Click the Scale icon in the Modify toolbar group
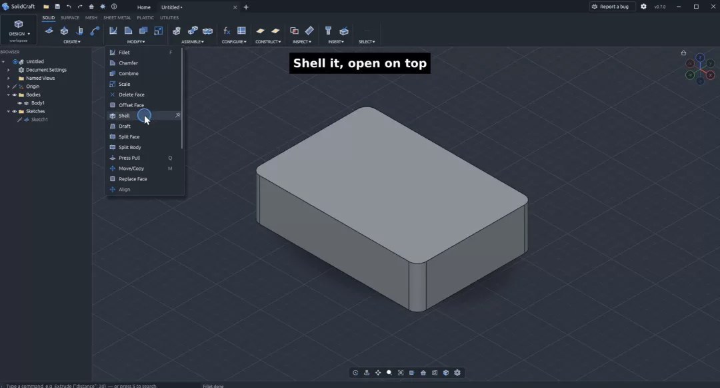 [159, 31]
